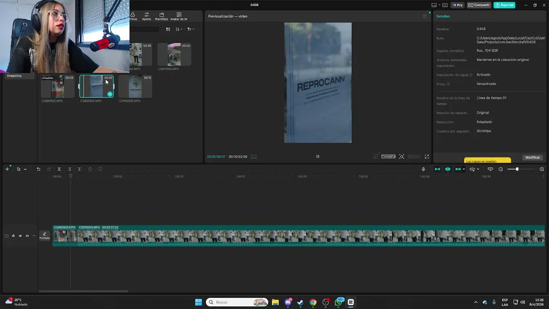This screenshot has width=549, height=309.
Task: Open the keyboard shortcuts icon in title bar
Action: point(445,5)
